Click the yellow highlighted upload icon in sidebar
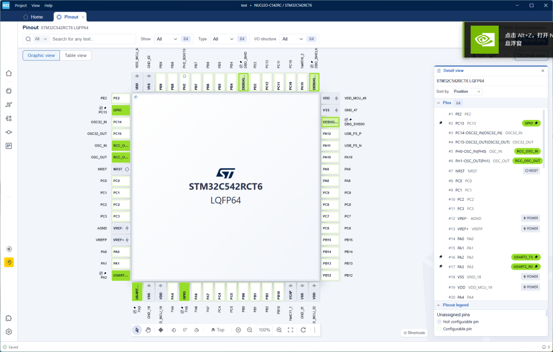The height and width of the screenshot is (352, 553). pyautogui.click(x=9, y=262)
